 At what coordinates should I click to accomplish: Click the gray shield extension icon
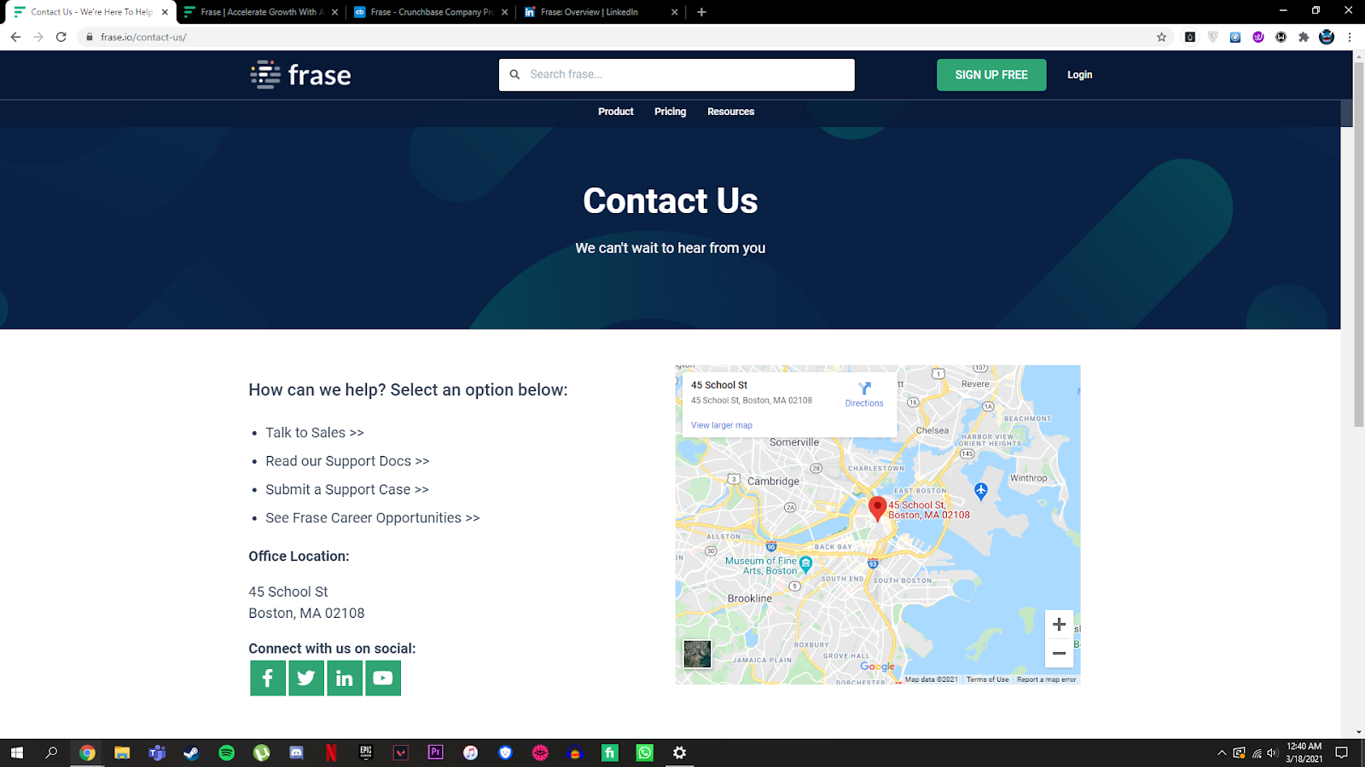[x=1213, y=37]
